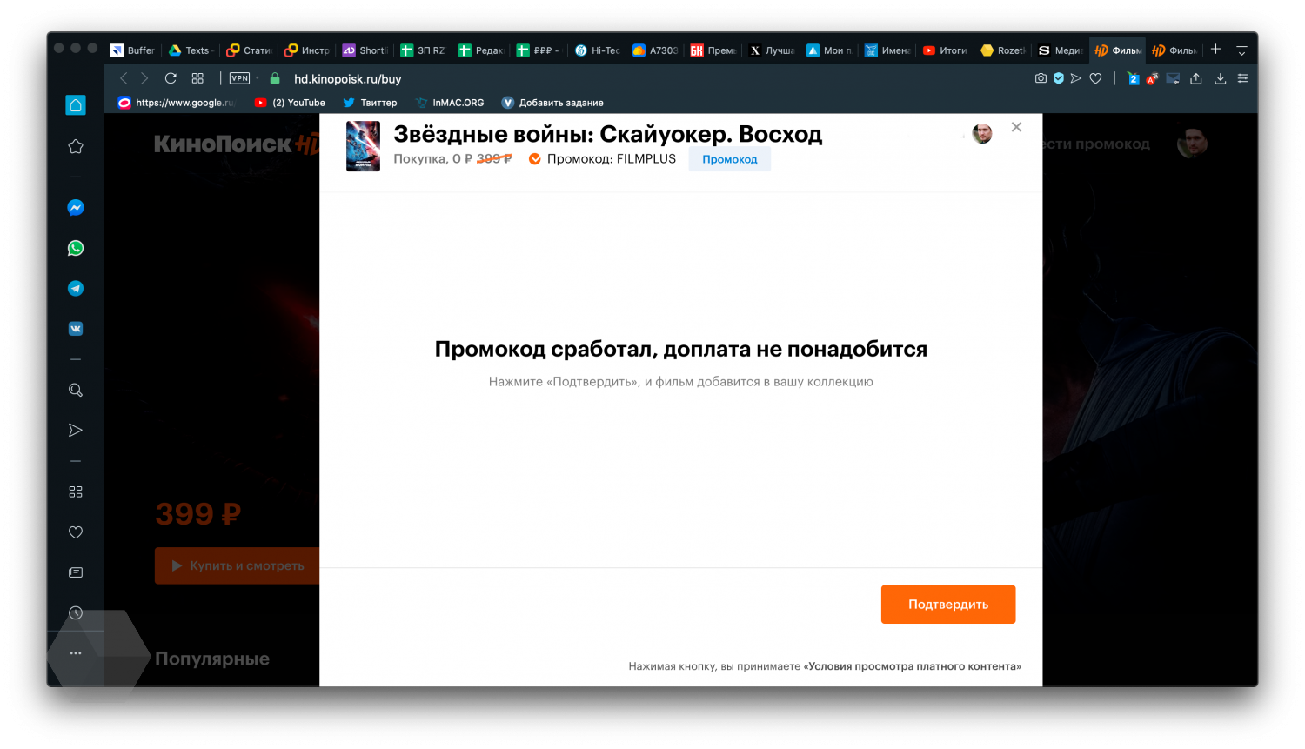Click the user avatar in the dialog

click(x=982, y=134)
